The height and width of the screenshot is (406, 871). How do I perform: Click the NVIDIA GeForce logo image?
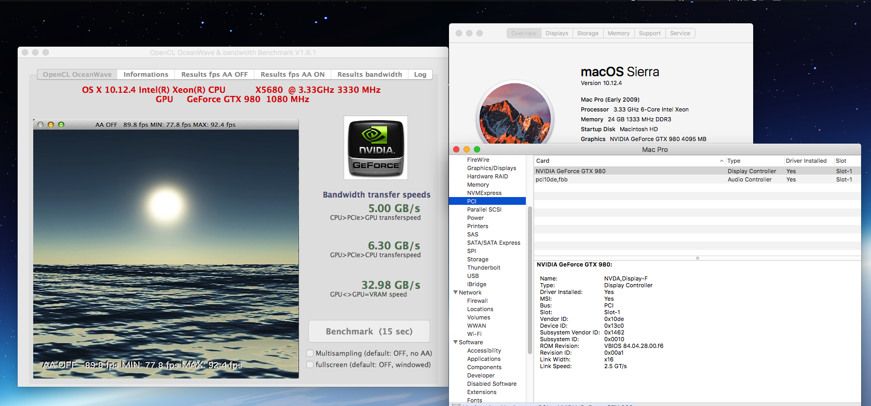coord(376,148)
